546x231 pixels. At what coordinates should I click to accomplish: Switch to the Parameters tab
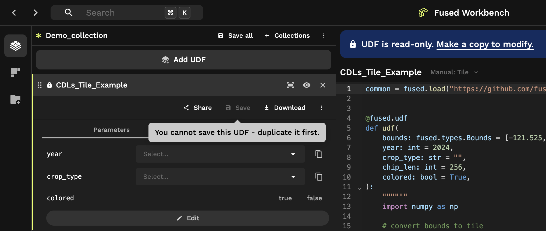coord(112,130)
